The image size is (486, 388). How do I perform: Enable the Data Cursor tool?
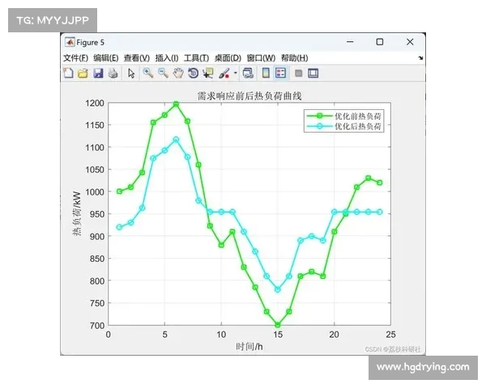coord(208,73)
